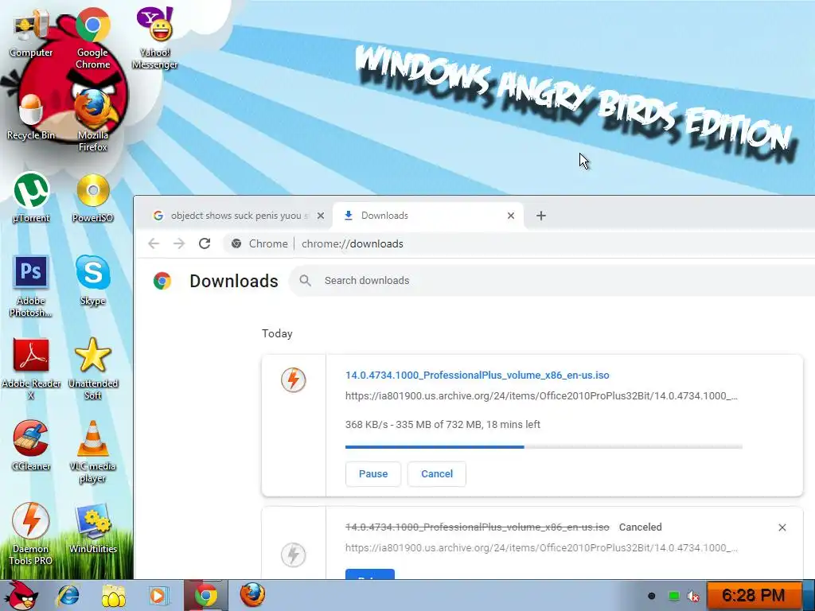Click the "Canceled" status label
This screenshot has width=815, height=611.
pos(641,527)
